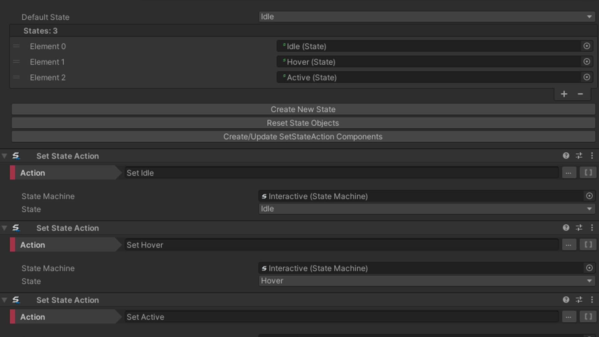Open three-dot menu on second Set State Action

[592, 228]
